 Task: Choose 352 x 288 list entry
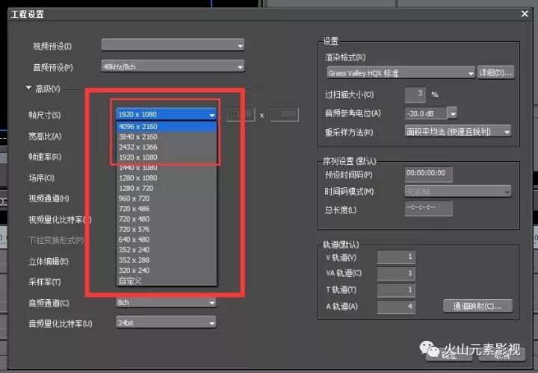tap(167, 260)
